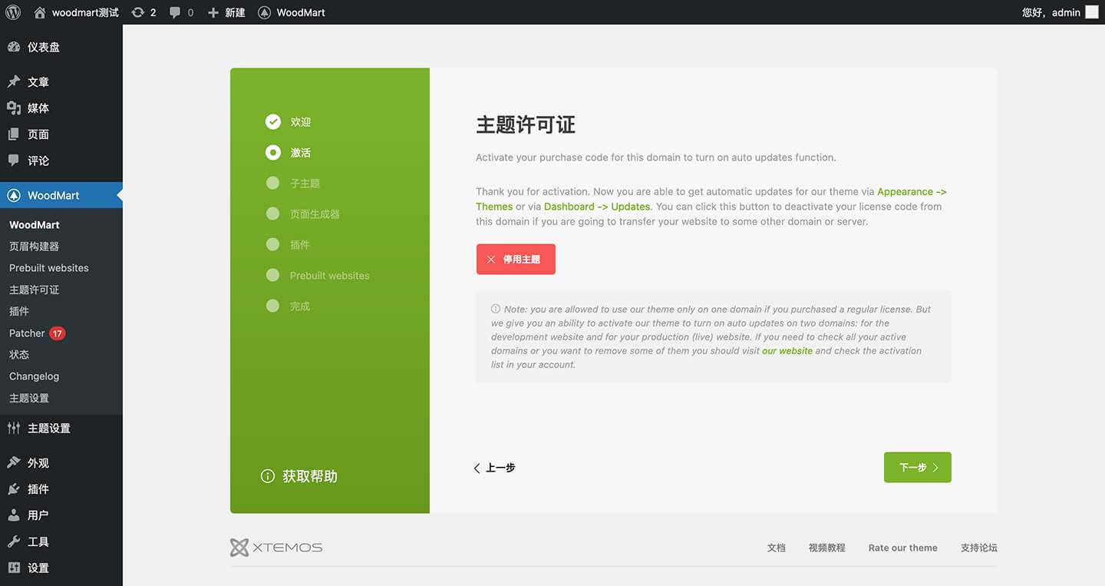1105x586 pixels.
Task: Open the woodmart测试 site home link
Action: (76, 12)
